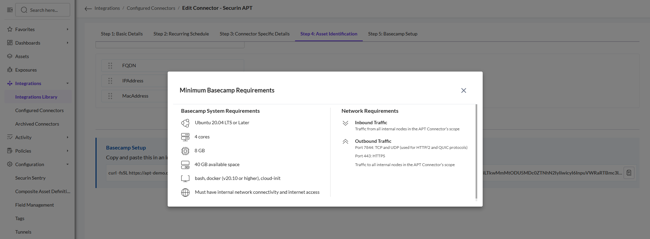Screen dimensions: 650x239
Task: Open Assets in the sidebar
Action: (22, 56)
